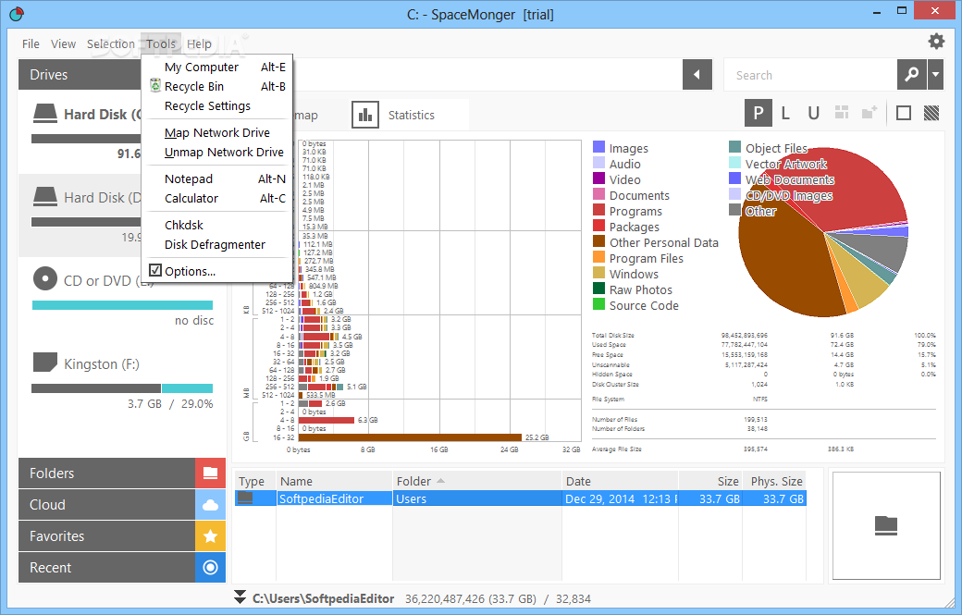Open Disk Defragmenter

217,245
